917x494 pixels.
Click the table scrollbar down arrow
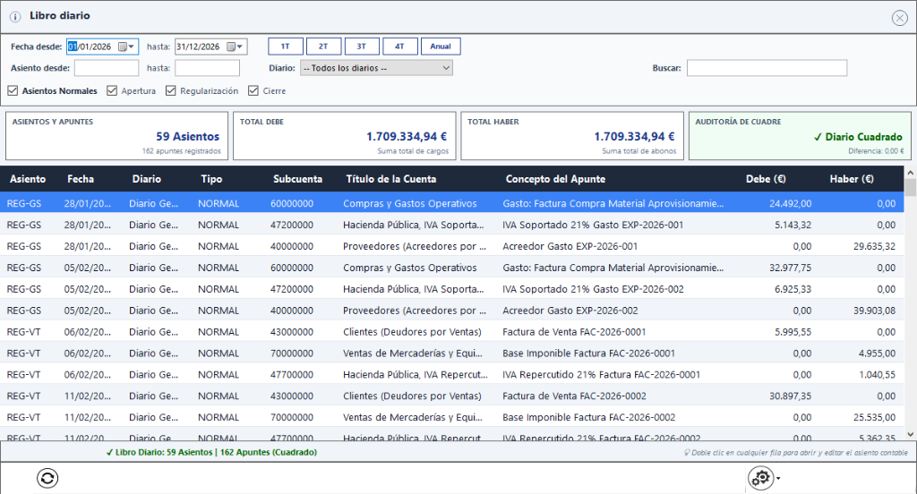pyautogui.click(x=910, y=434)
